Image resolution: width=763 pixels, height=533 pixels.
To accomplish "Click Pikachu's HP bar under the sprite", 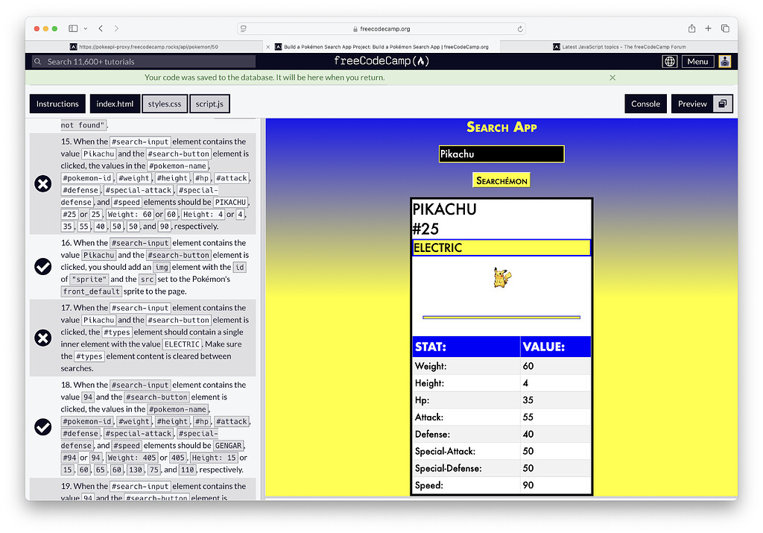I will pos(501,316).
